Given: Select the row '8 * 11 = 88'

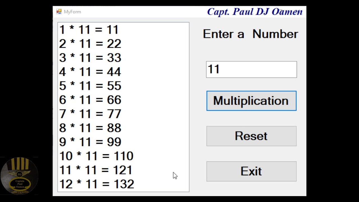Looking at the screenshot, I should pos(123,128).
